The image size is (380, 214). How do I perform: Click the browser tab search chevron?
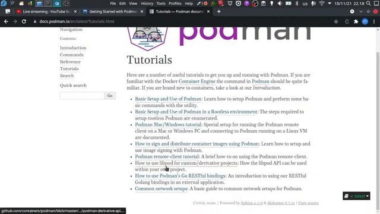[361, 11]
